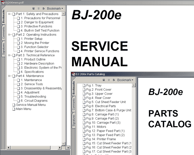The width and height of the screenshot is (194, 155).
Task: Open Fig.14: Printer Frame bookmark
Action: (x=101, y=139)
